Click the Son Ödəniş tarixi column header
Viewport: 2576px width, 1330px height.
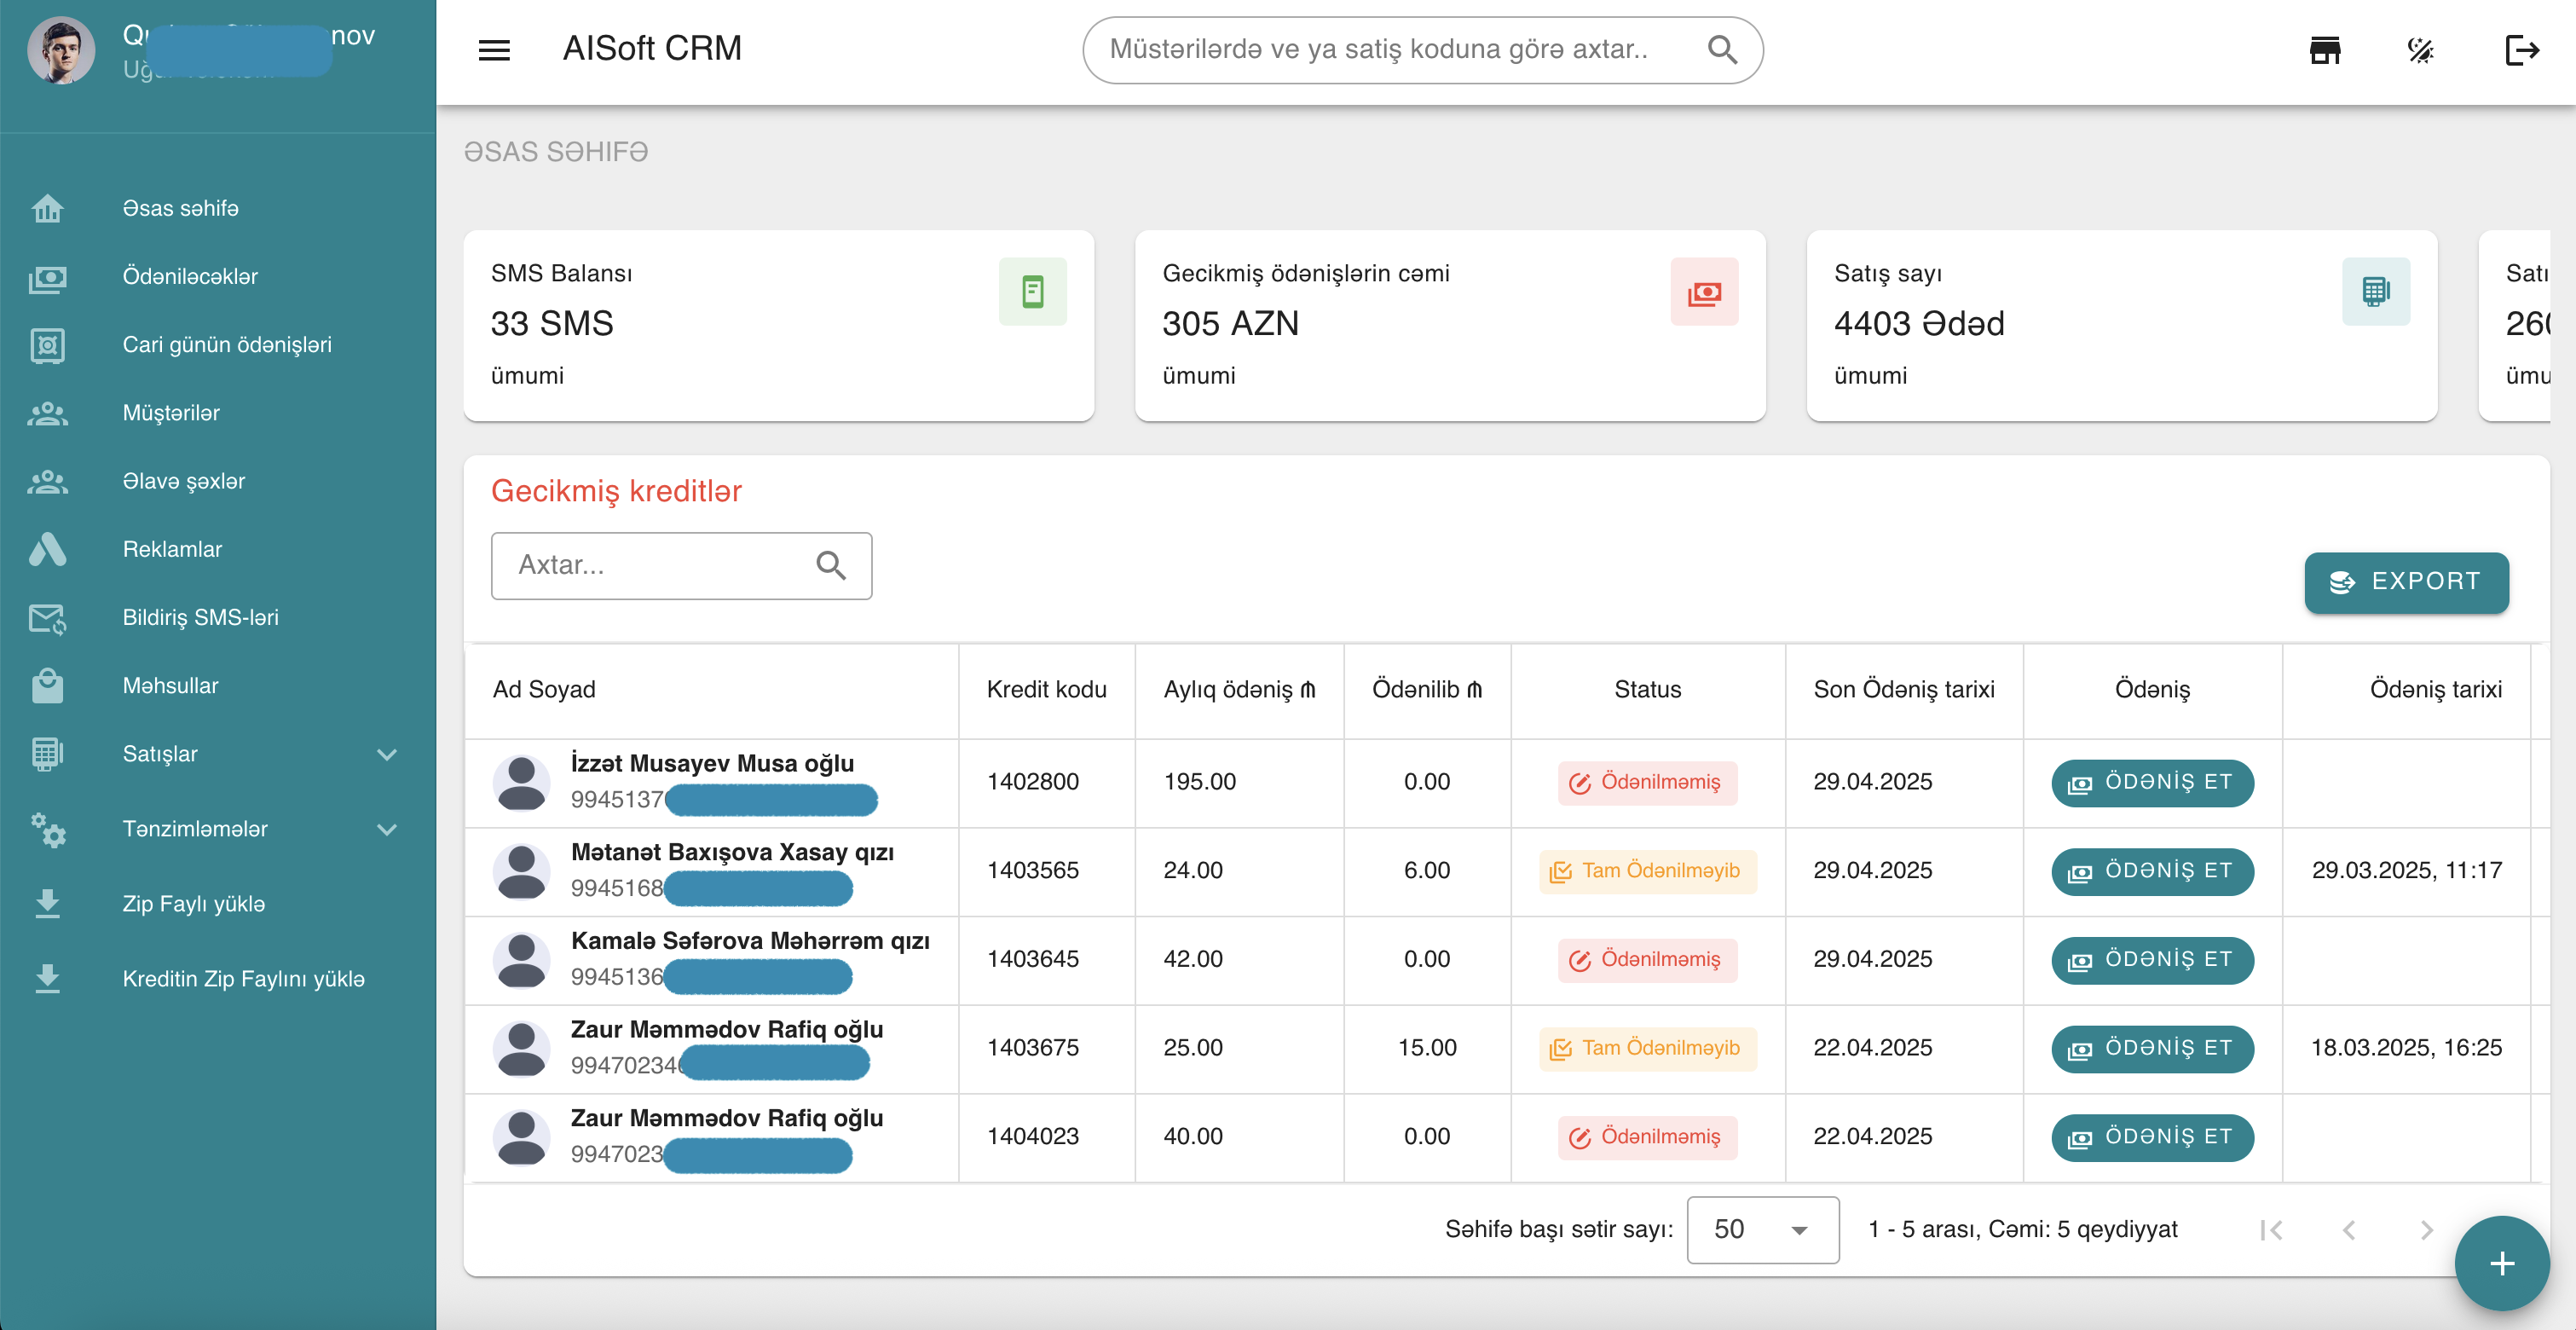[1904, 689]
